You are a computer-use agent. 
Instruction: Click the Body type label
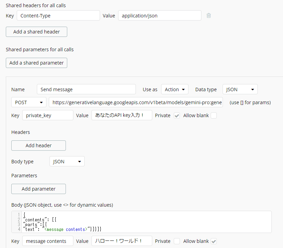pyautogui.click(x=23, y=162)
